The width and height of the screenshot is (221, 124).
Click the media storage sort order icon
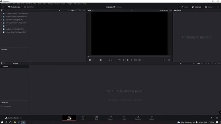69,10
